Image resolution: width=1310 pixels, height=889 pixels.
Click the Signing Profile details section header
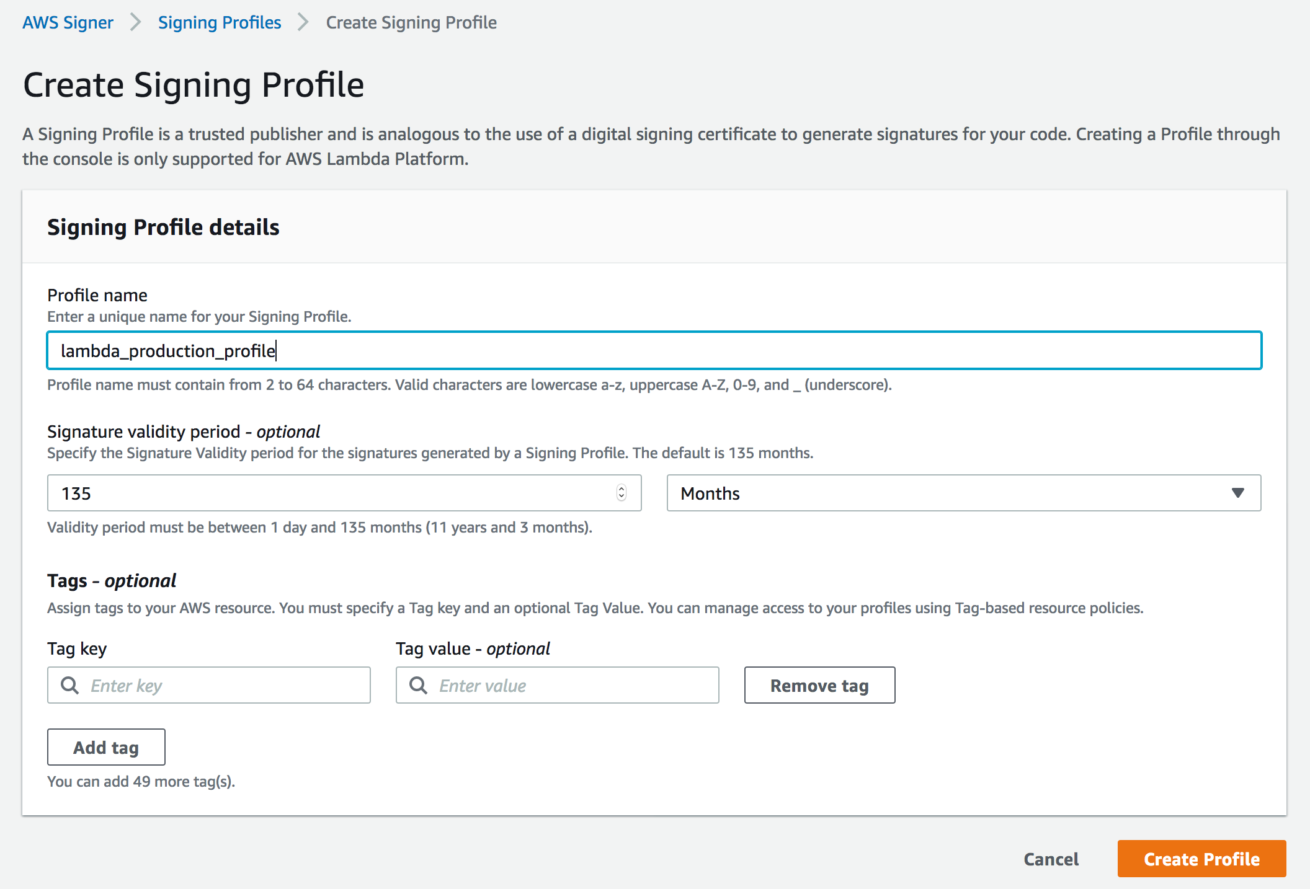(x=163, y=227)
